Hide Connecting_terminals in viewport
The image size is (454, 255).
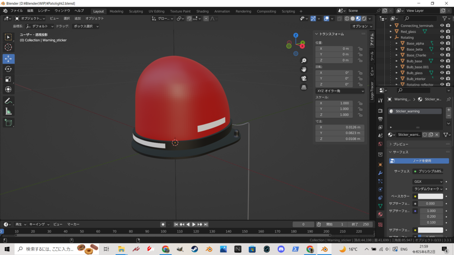click(442, 25)
